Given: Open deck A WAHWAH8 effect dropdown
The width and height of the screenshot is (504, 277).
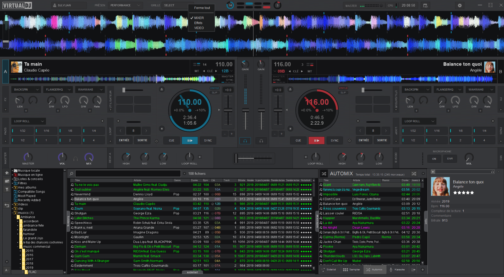Looking at the screenshot, I should (90, 90).
